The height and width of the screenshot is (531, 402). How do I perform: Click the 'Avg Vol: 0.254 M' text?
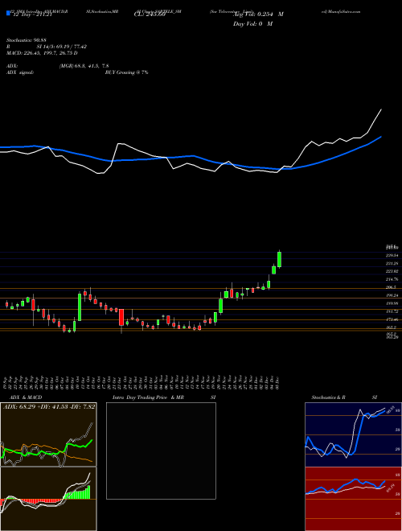coord(258,14)
